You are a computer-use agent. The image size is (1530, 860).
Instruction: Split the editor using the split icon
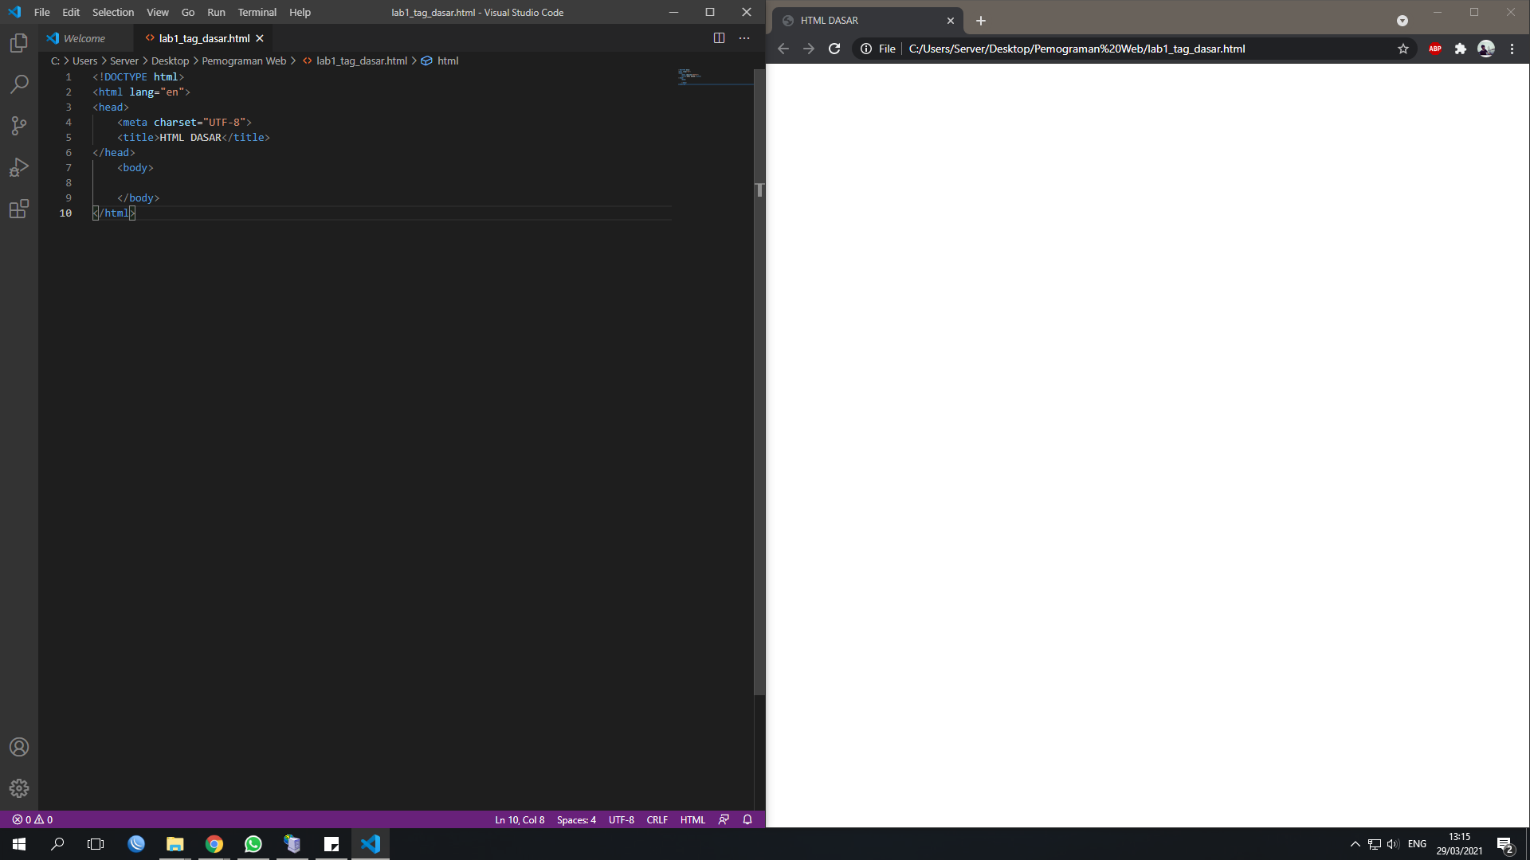coord(719,37)
